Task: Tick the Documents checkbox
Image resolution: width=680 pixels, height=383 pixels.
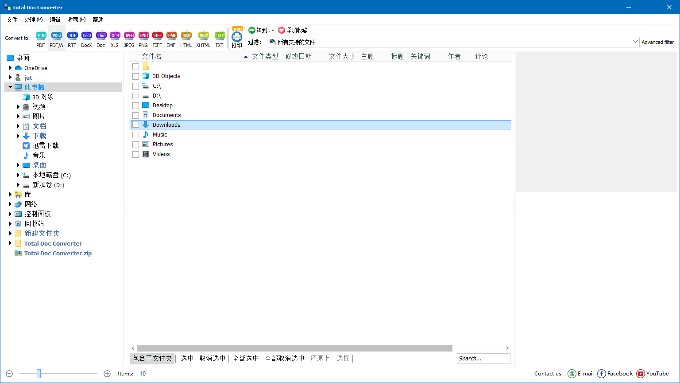Action: click(x=136, y=115)
